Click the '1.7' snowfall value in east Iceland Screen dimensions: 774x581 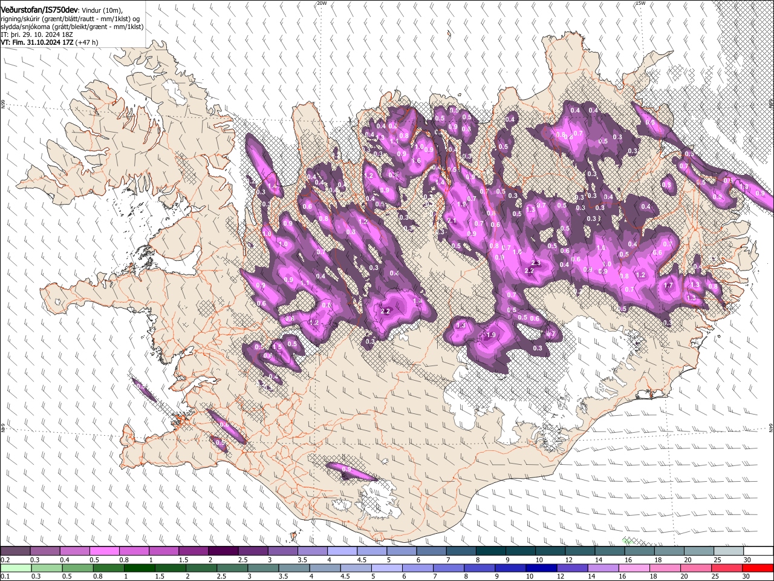pos(669,285)
